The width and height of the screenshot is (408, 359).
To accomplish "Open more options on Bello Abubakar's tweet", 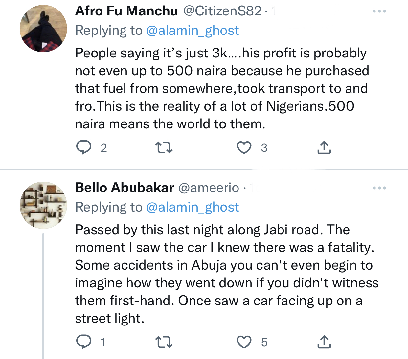I will pos(379,188).
